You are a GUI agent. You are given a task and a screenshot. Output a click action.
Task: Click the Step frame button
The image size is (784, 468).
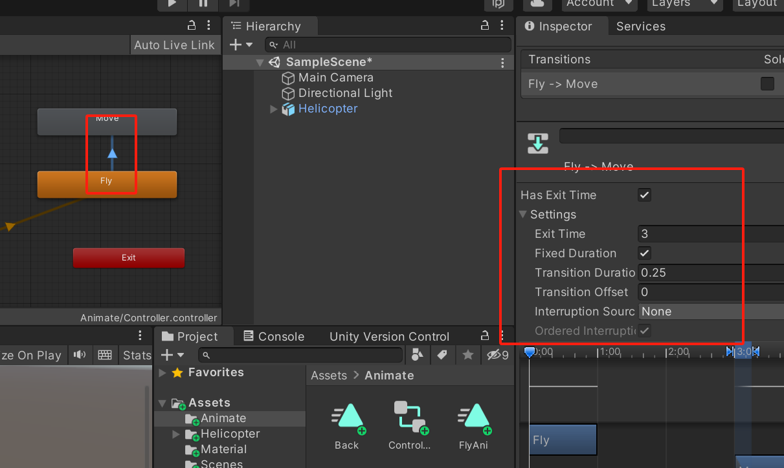click(234, 4)
